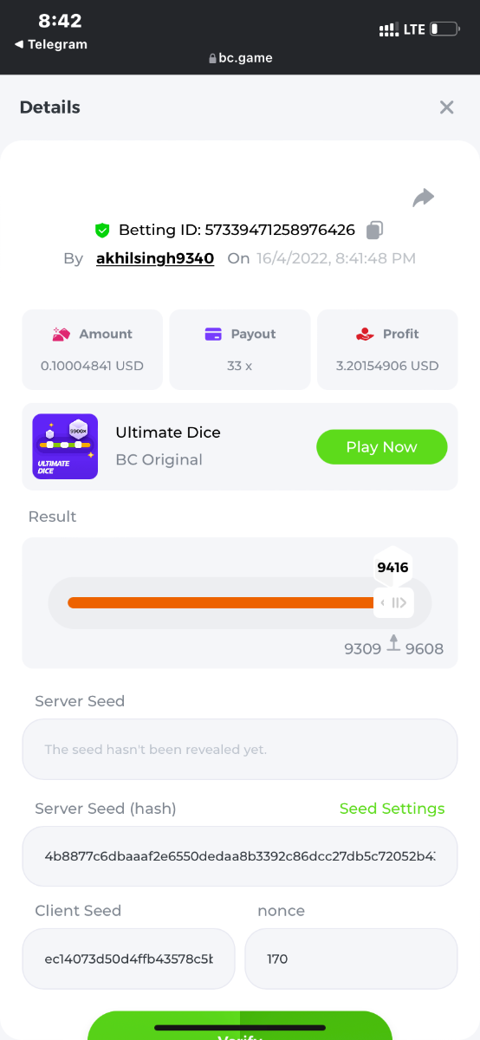The height and width of the screenshot is (1040, 480).
Task: Copy the Betting ID with copy icon
Action: (374, 230)
